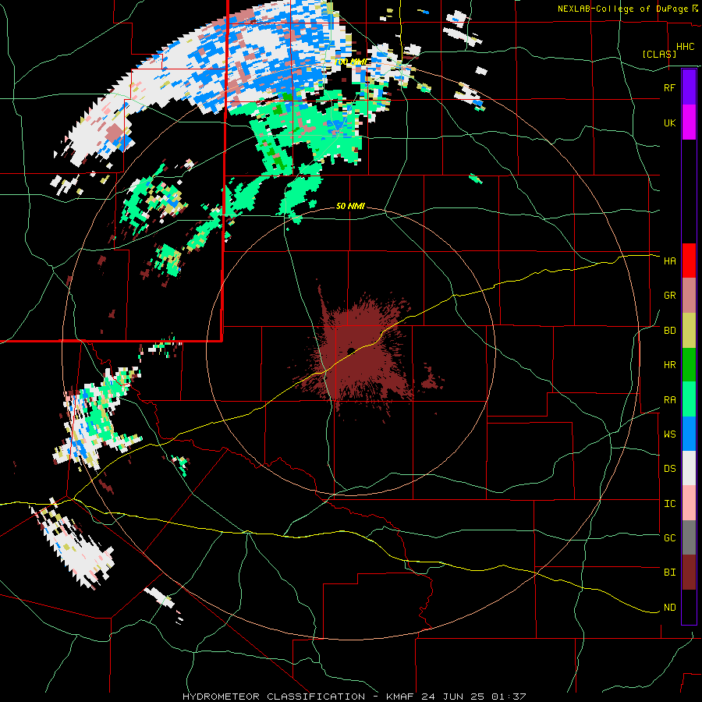The image size is (702, 702).
Task: Click the 50 NMI range ring label
Action: (x=350, y=206)
